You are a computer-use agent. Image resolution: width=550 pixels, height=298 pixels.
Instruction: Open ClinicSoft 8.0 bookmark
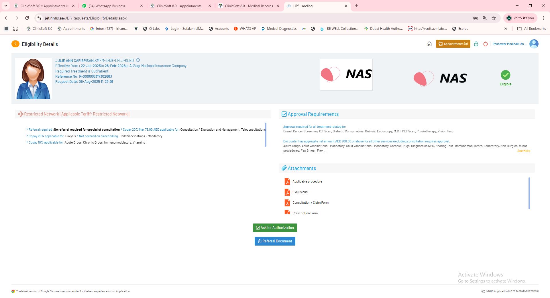pos(40,29)
